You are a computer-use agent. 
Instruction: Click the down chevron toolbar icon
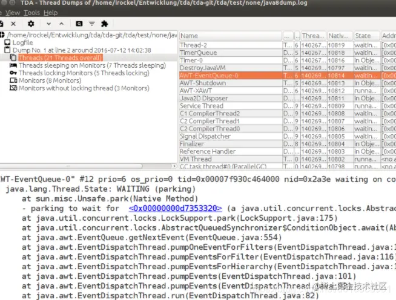[48, 24]
